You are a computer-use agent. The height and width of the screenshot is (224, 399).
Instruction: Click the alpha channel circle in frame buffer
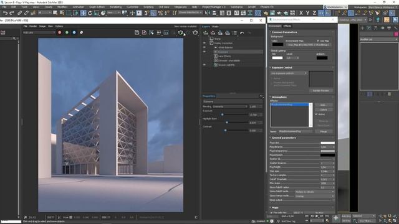[82, 32]
